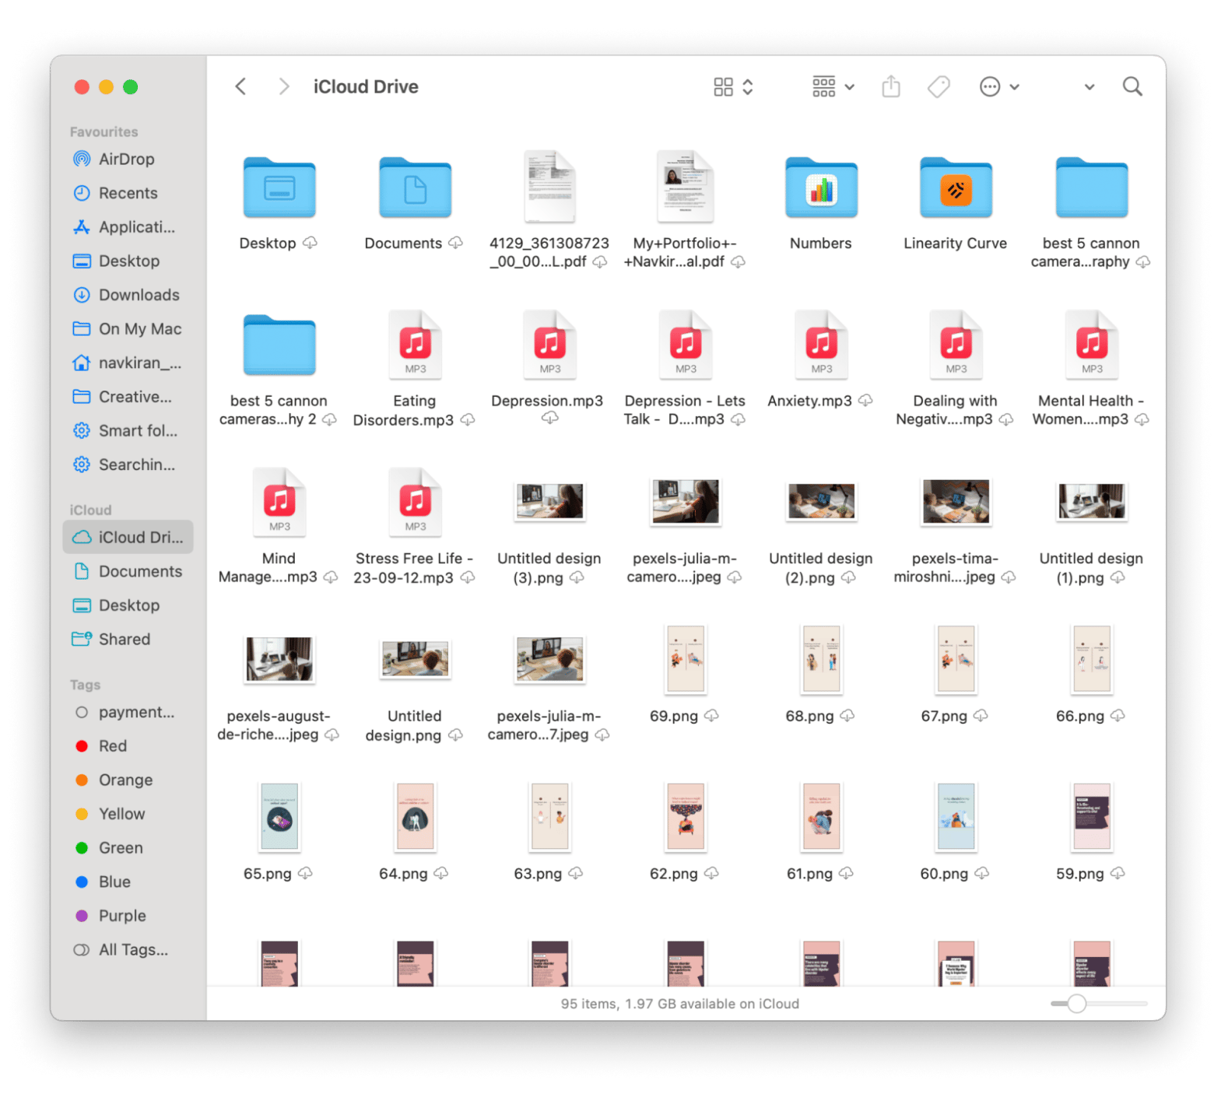Expand the toolbar overflow chevron
This screenshot has height=1094, width=1214.
[1089, 87]
